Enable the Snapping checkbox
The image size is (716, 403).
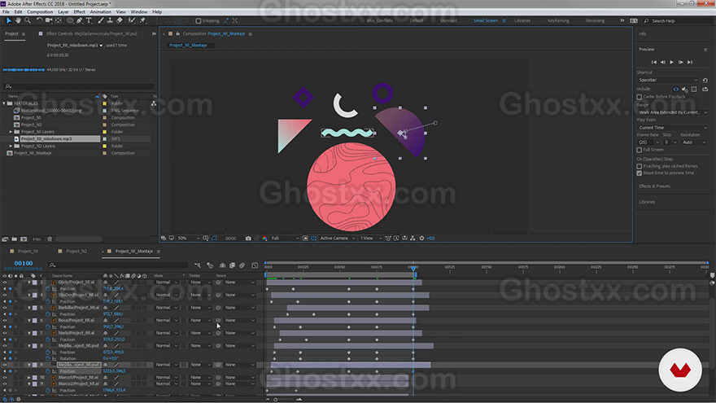pyautogui.click(x=199, y=20)
